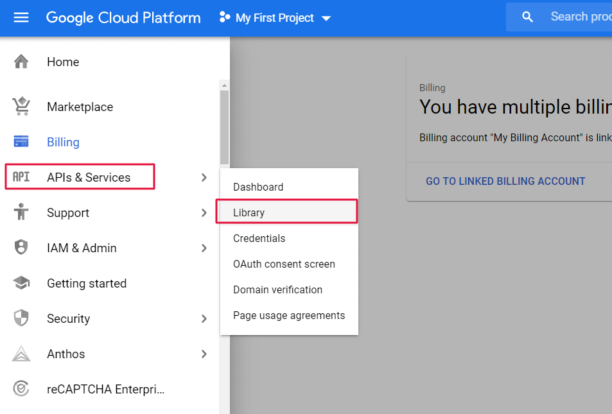Click the API icon beside APIs & Services
This screenshot has width=612, height=414.
pos(21,177)
